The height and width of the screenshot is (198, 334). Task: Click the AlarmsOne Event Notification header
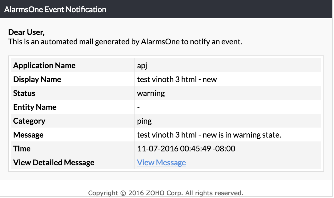coord(55,9)
